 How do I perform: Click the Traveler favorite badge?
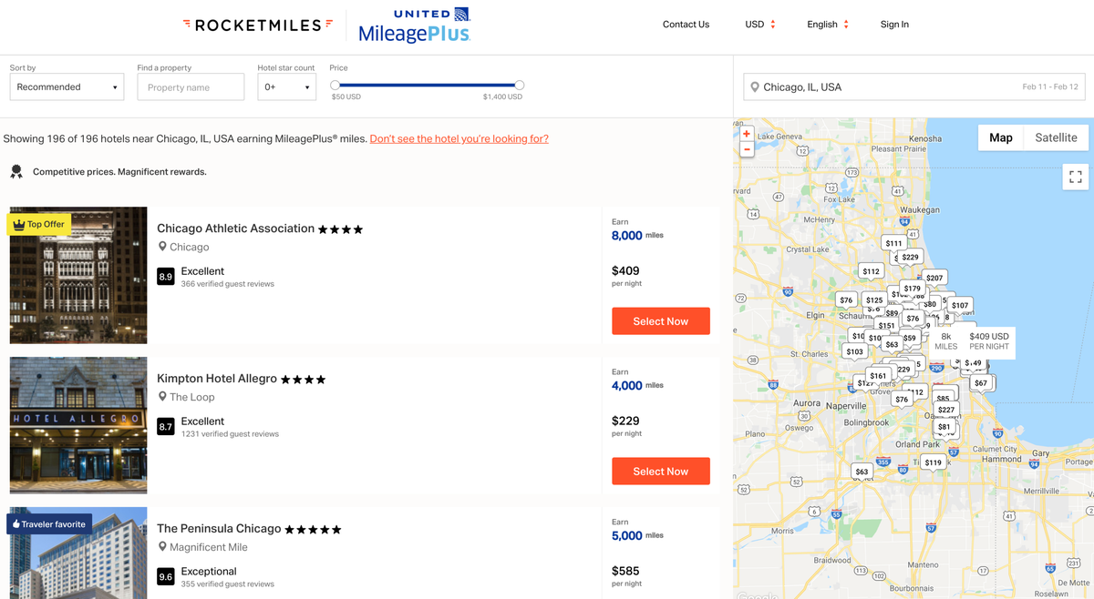click(x=48, y=524)
